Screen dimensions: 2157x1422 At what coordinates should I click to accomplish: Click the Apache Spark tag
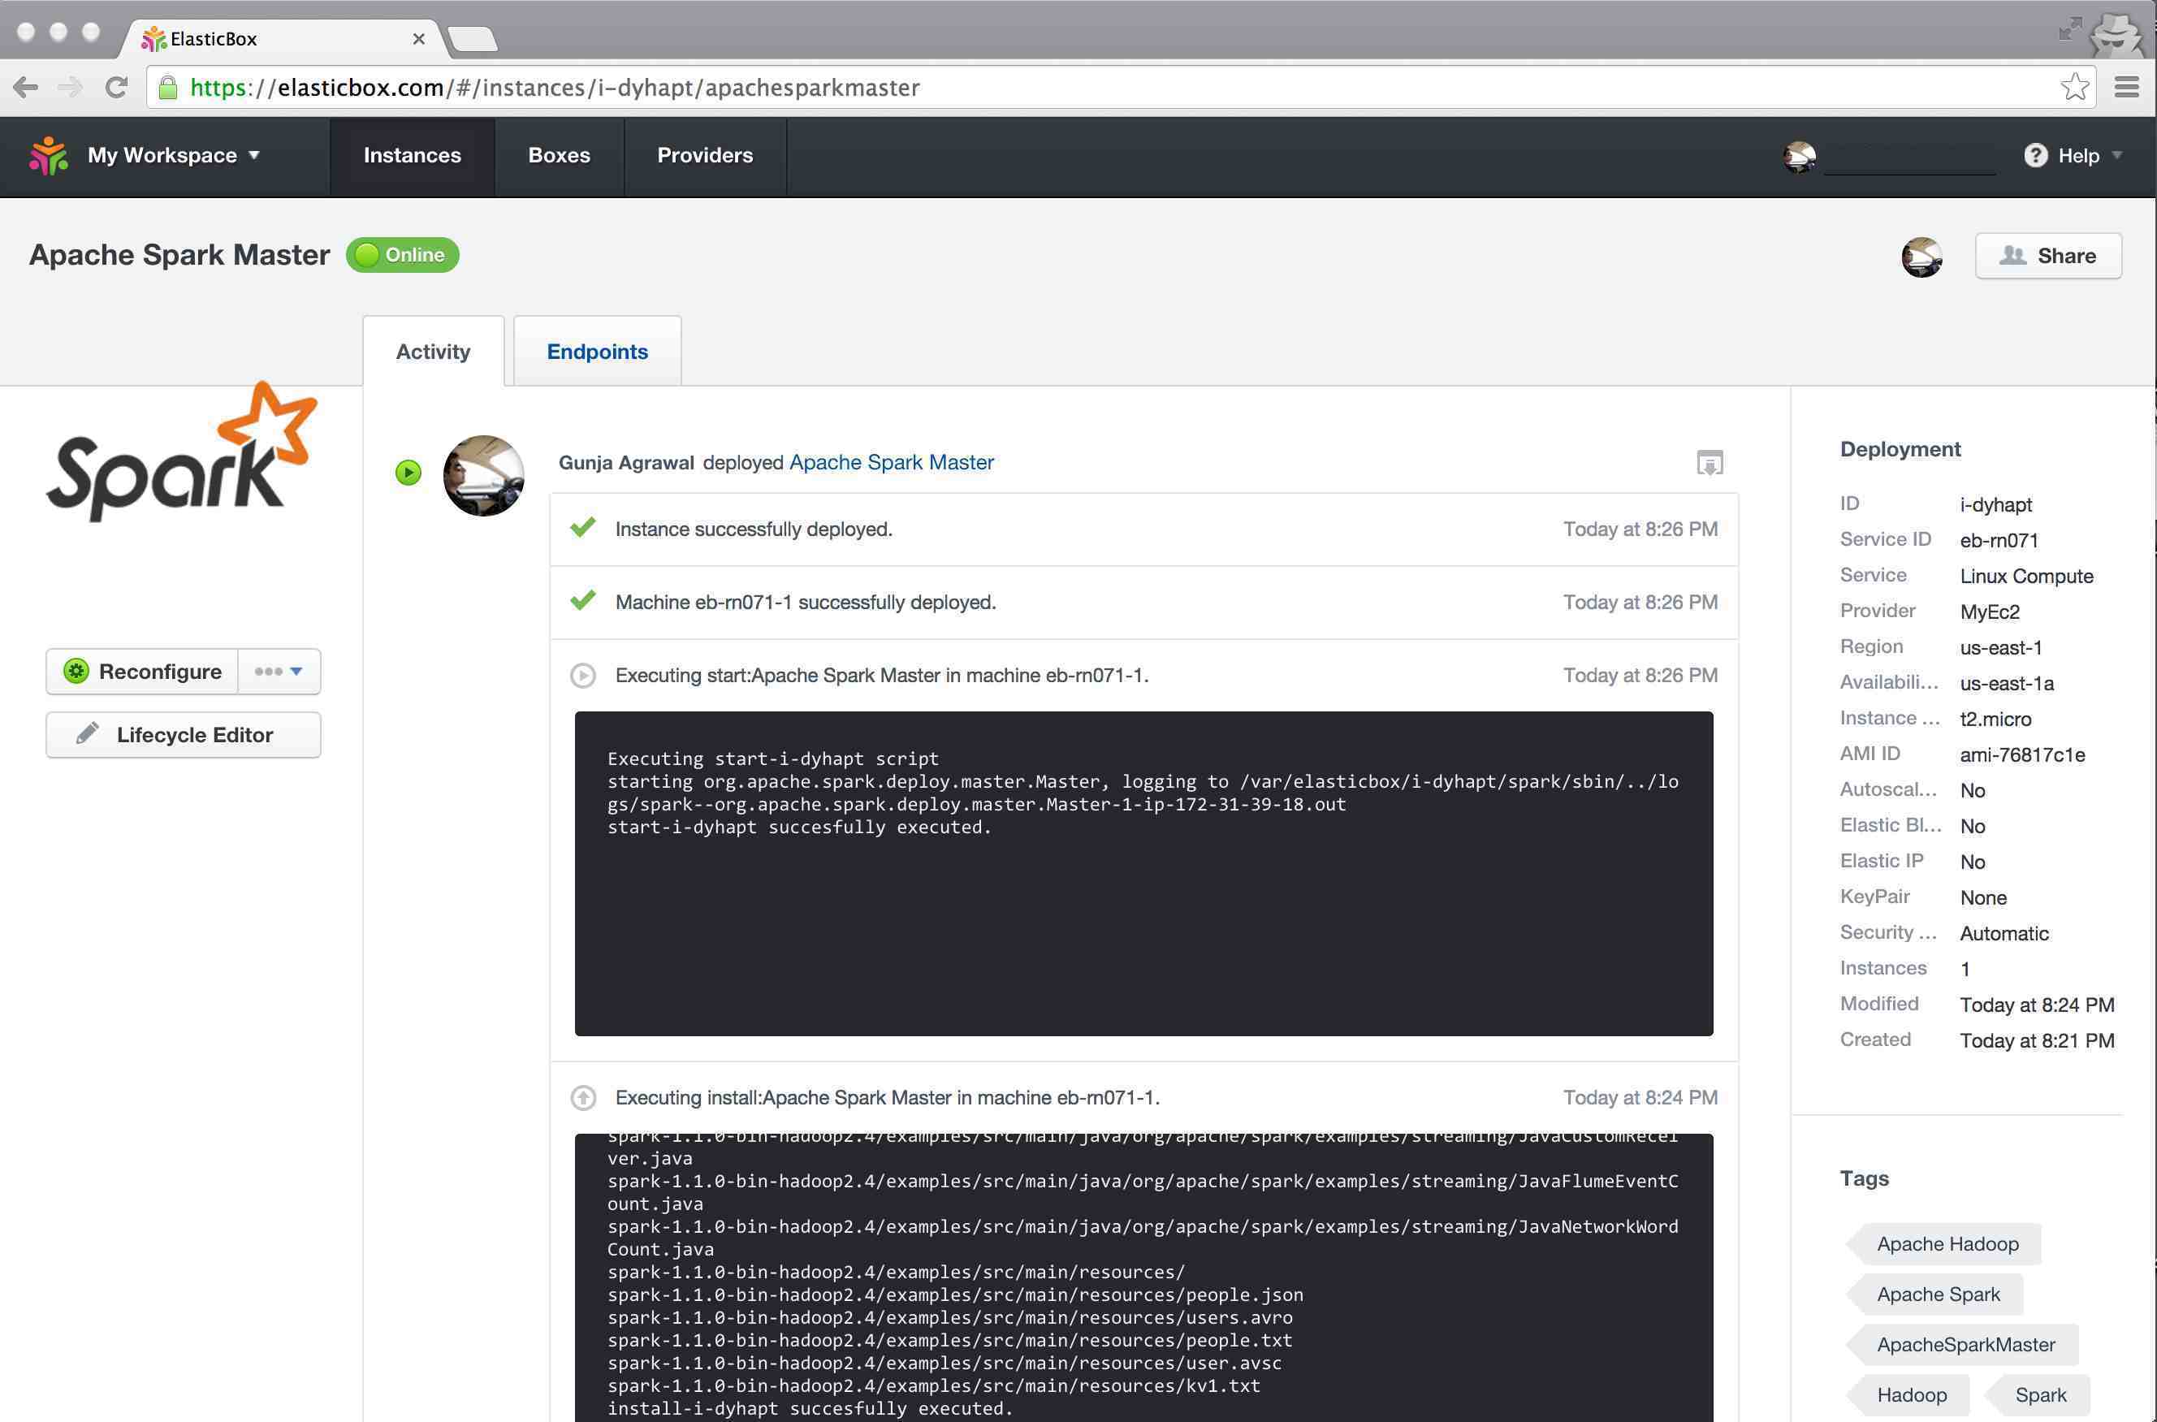(x=1934, y=1295)
